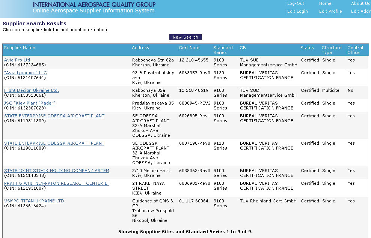Open Odessa Aircraft Plant link with 9100 Series

click(x=54, y=116)
